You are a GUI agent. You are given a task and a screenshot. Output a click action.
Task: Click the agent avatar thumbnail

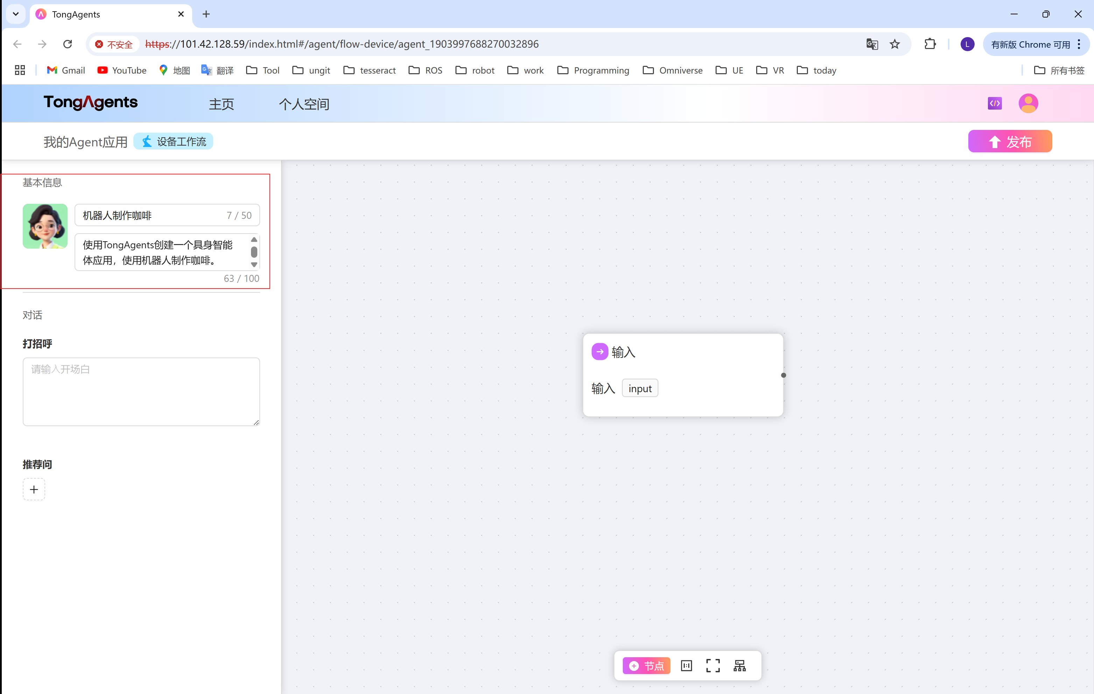45,226
